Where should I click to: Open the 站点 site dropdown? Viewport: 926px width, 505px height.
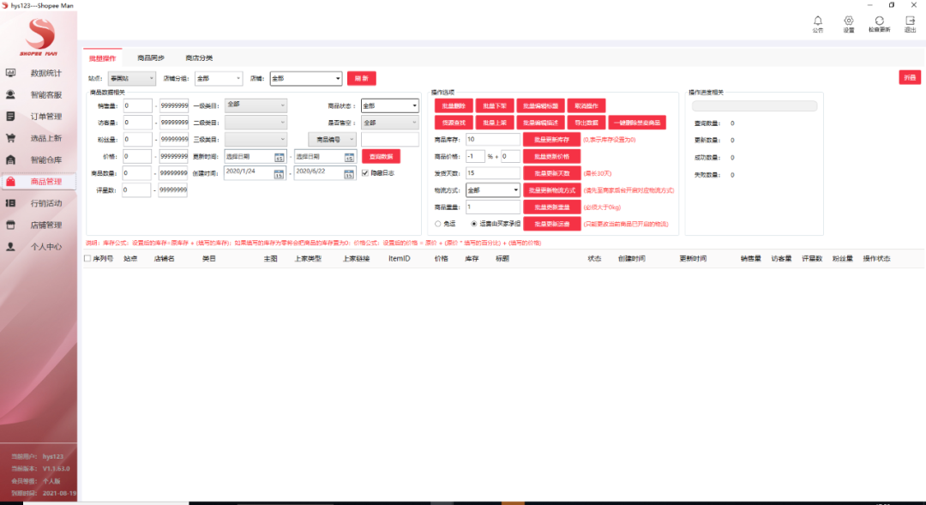(x=132, y=78)
